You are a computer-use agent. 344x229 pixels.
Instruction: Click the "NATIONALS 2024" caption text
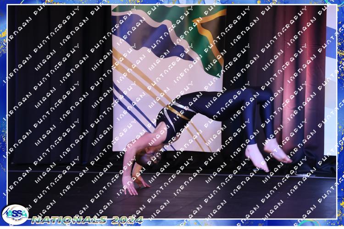(x=87, y=220)
